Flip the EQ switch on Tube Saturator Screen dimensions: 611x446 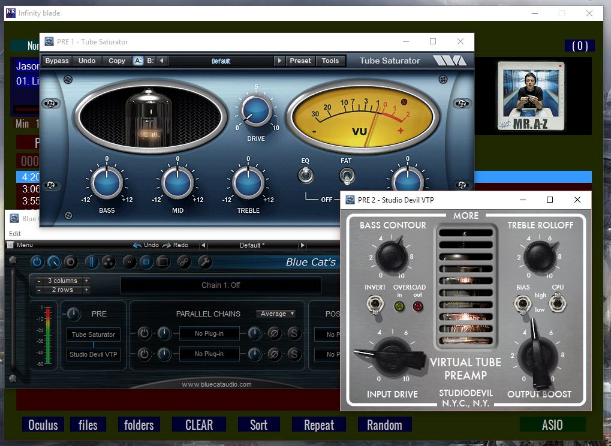(x=306, y=175)
